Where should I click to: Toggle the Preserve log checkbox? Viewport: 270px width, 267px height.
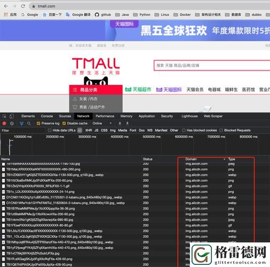tap(38, 123)
